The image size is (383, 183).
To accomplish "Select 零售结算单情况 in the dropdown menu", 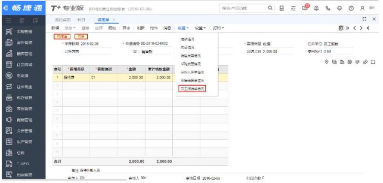I will 192,80.
